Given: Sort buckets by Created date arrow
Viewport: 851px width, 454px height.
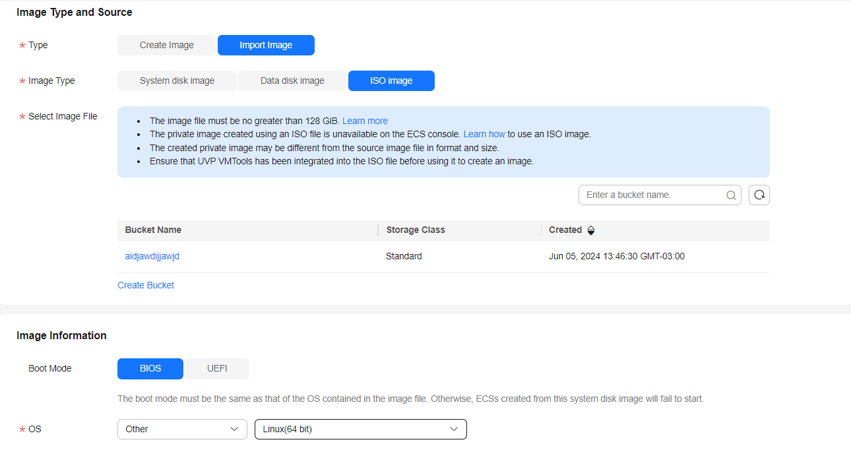Looking at the screenshot, I should tap(591, 230).
